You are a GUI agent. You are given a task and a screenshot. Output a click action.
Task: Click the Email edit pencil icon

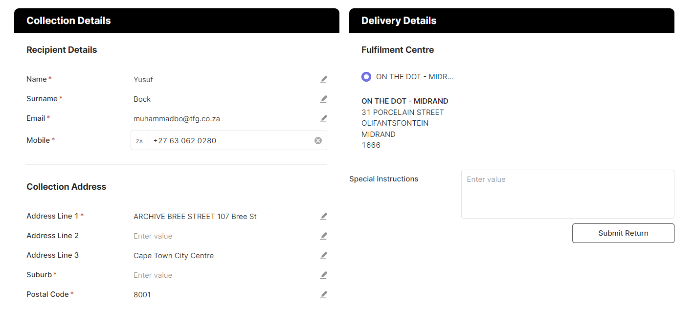pyautogui.click(x=323, y=118)
